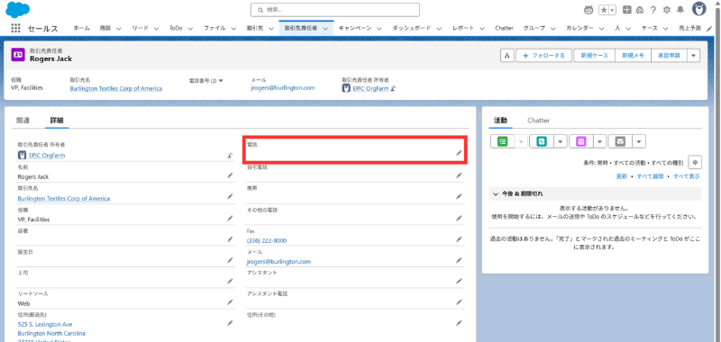Go to the ホーム tab
721x342 pixels.
coord(81,28)
